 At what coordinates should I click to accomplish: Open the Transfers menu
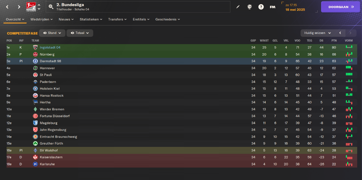click(118, 19)
